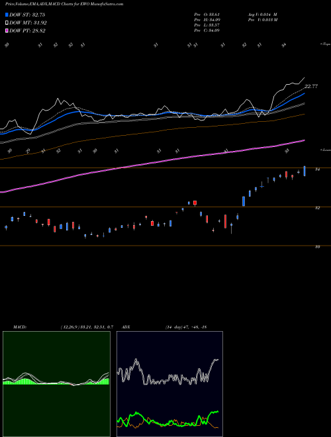The height and width of the screenshot is (437, 331).
Task: Click the 'Pre C: 34.09' value
Action: [207, 30]
